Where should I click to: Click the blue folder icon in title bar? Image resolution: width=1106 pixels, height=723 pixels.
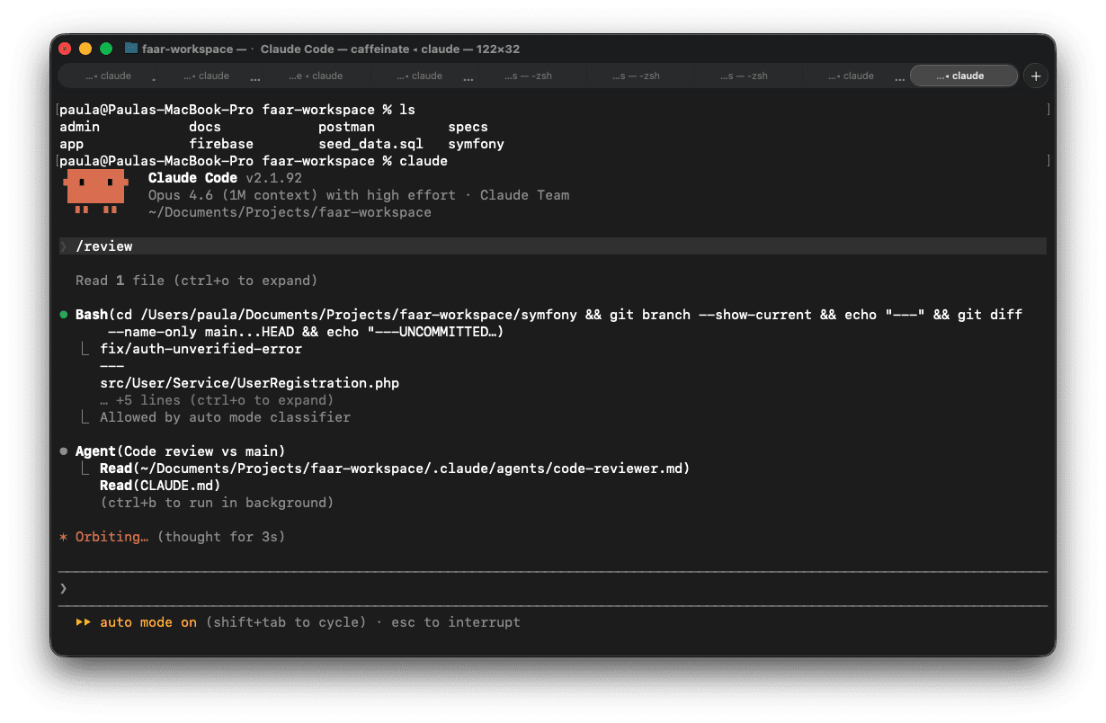click(129, 49)
